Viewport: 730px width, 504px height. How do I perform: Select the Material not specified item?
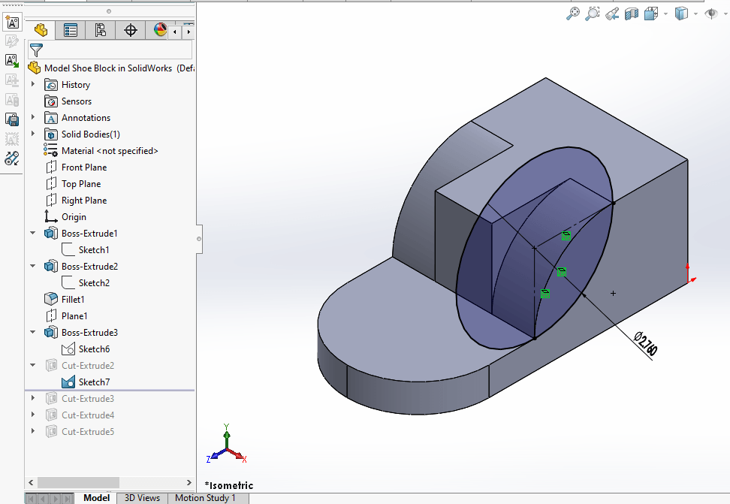tap(110, 150)
